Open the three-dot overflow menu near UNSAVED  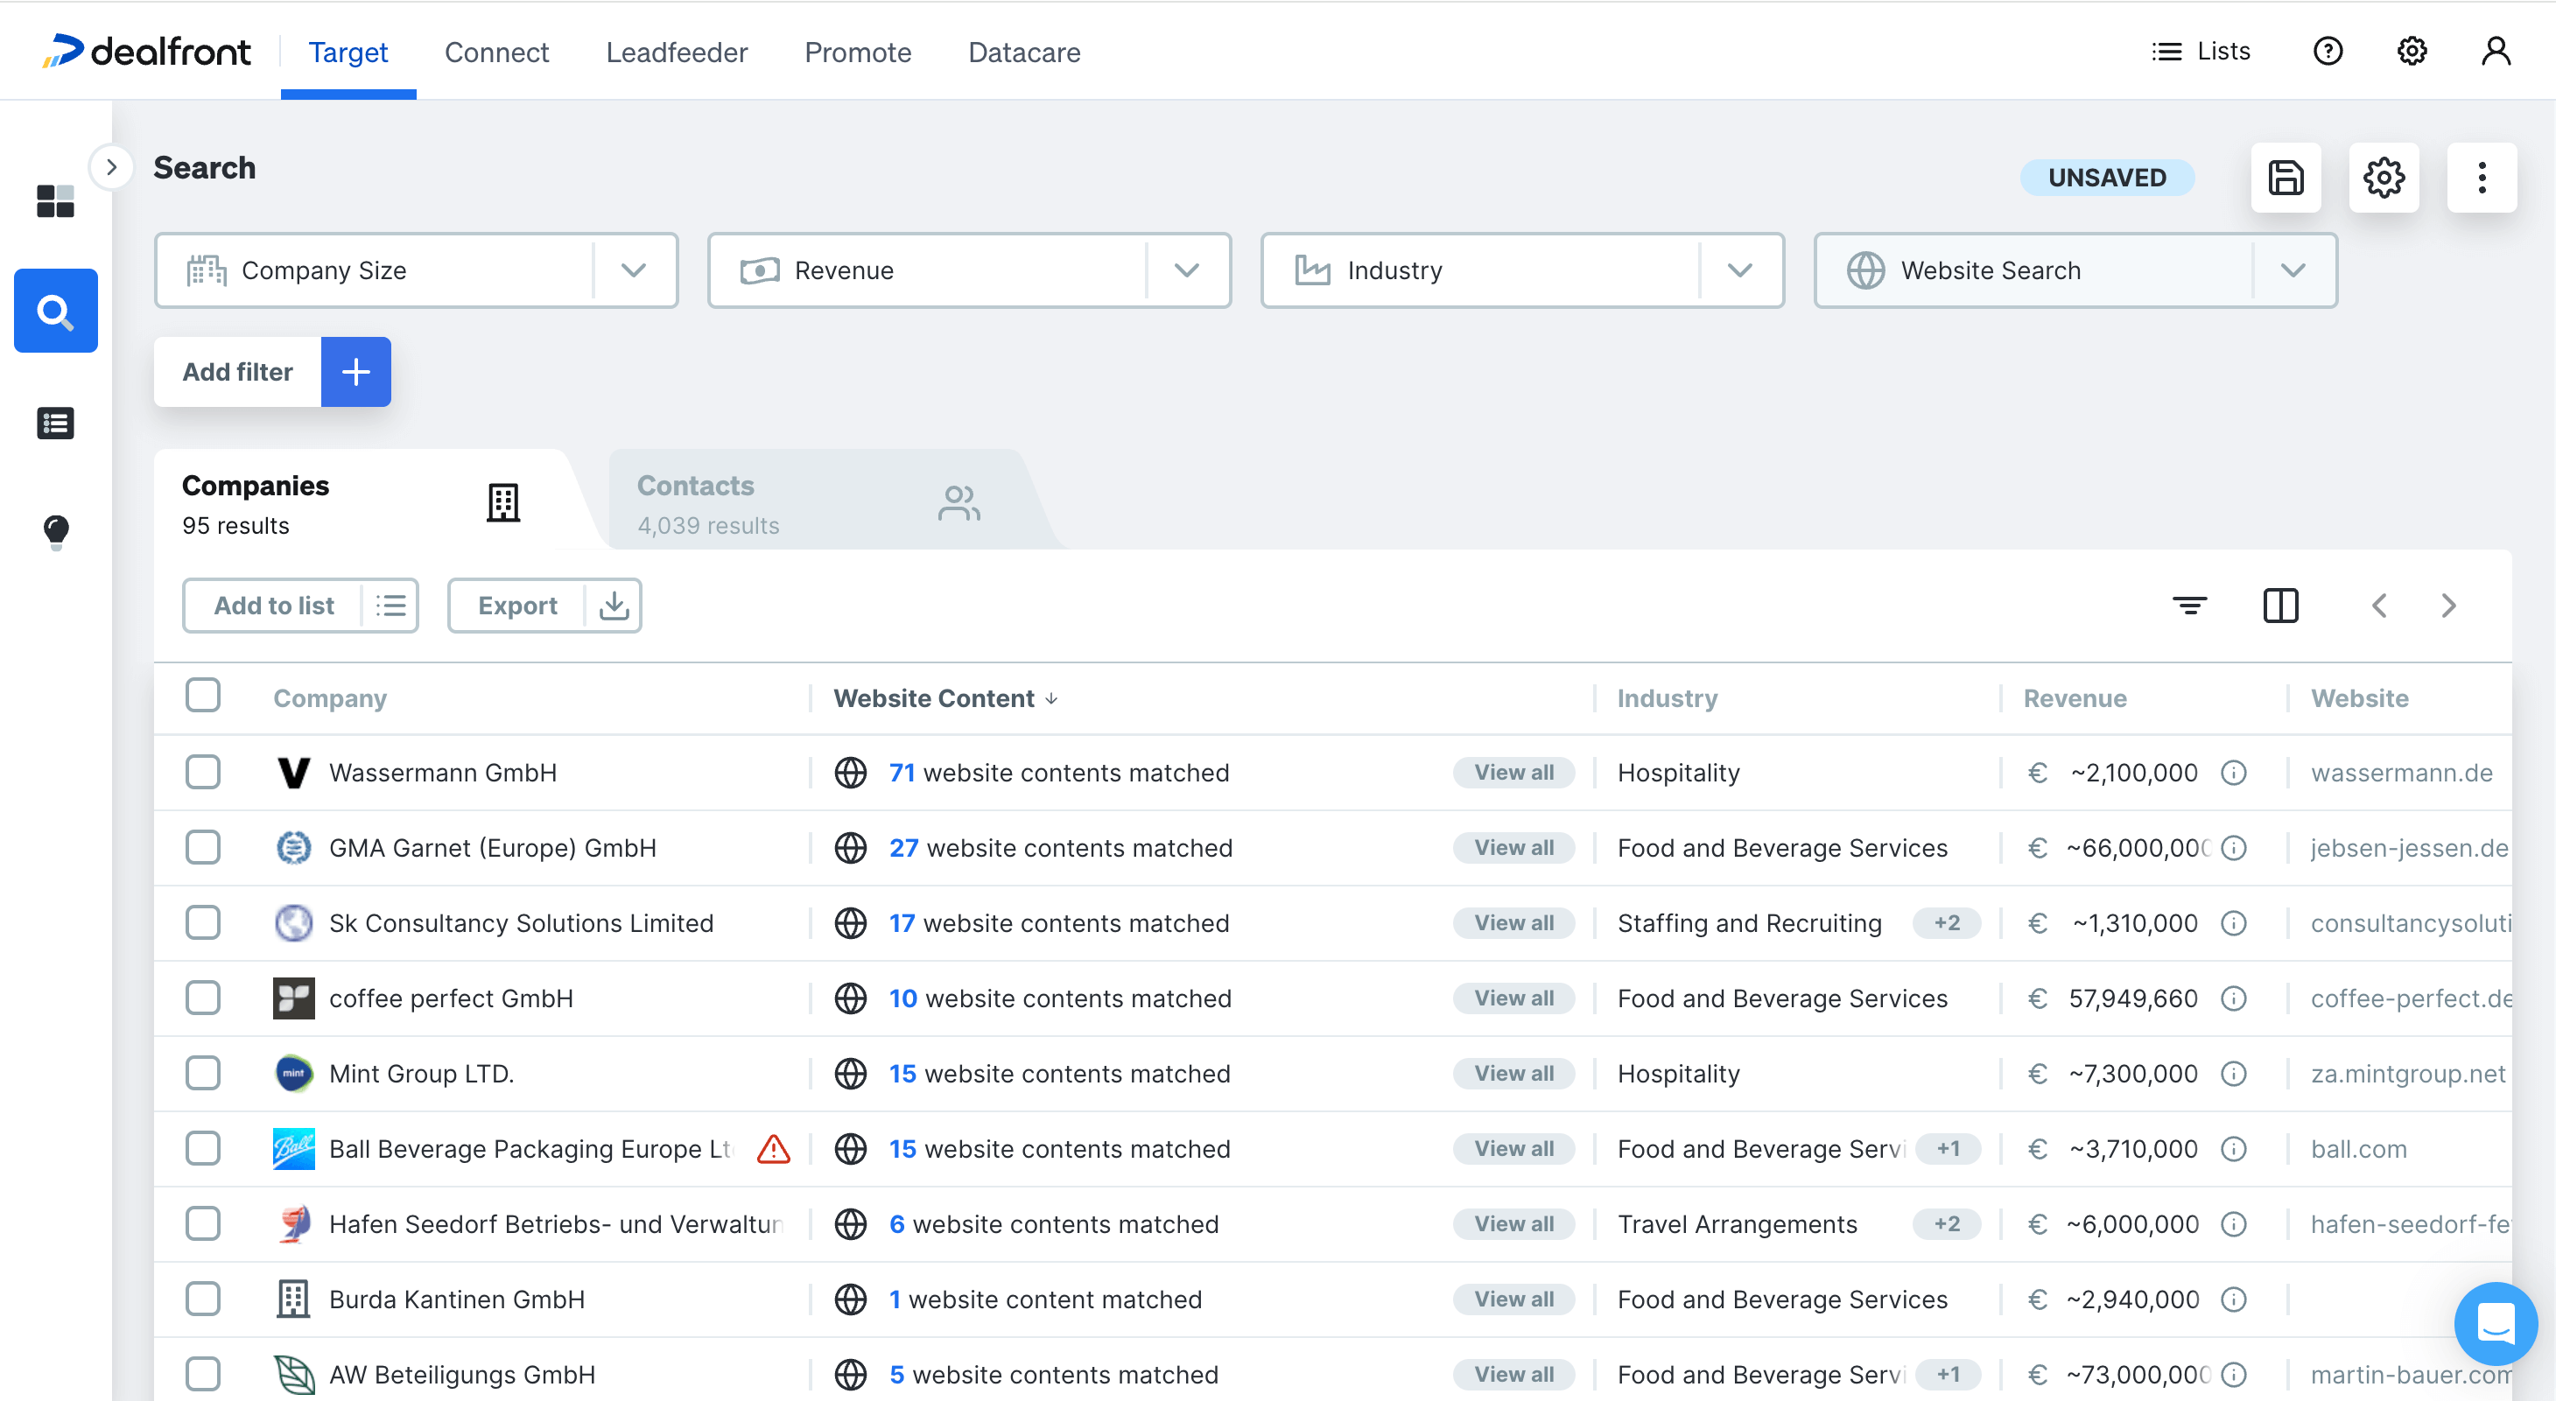(x=2482, y=178)
